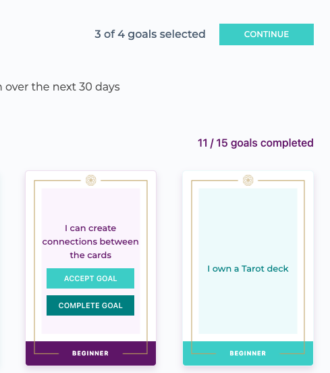Click the '11 / 15 goals completed' progress text
The width and height of the screenshot is (330, 373).
[256, 143]
